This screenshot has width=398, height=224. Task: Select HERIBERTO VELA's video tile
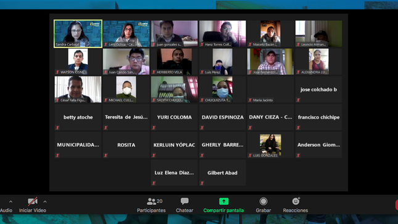(175, 62)
